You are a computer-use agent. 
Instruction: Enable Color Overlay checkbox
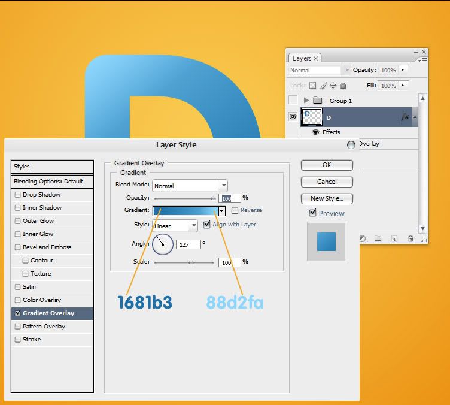[17, 300]
